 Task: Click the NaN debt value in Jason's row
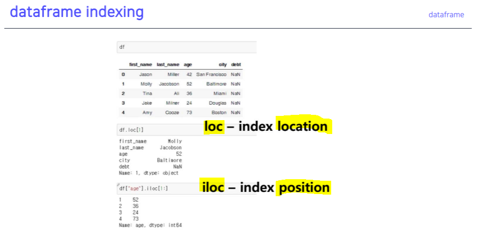236,74
